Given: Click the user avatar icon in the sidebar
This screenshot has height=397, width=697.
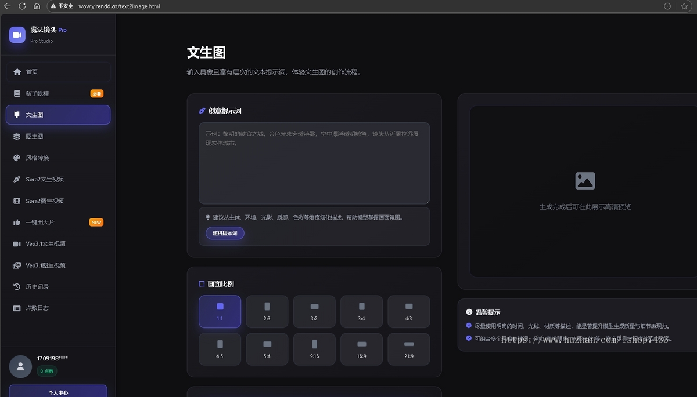Looking at the screenshot, I should (x=20, y=366).
